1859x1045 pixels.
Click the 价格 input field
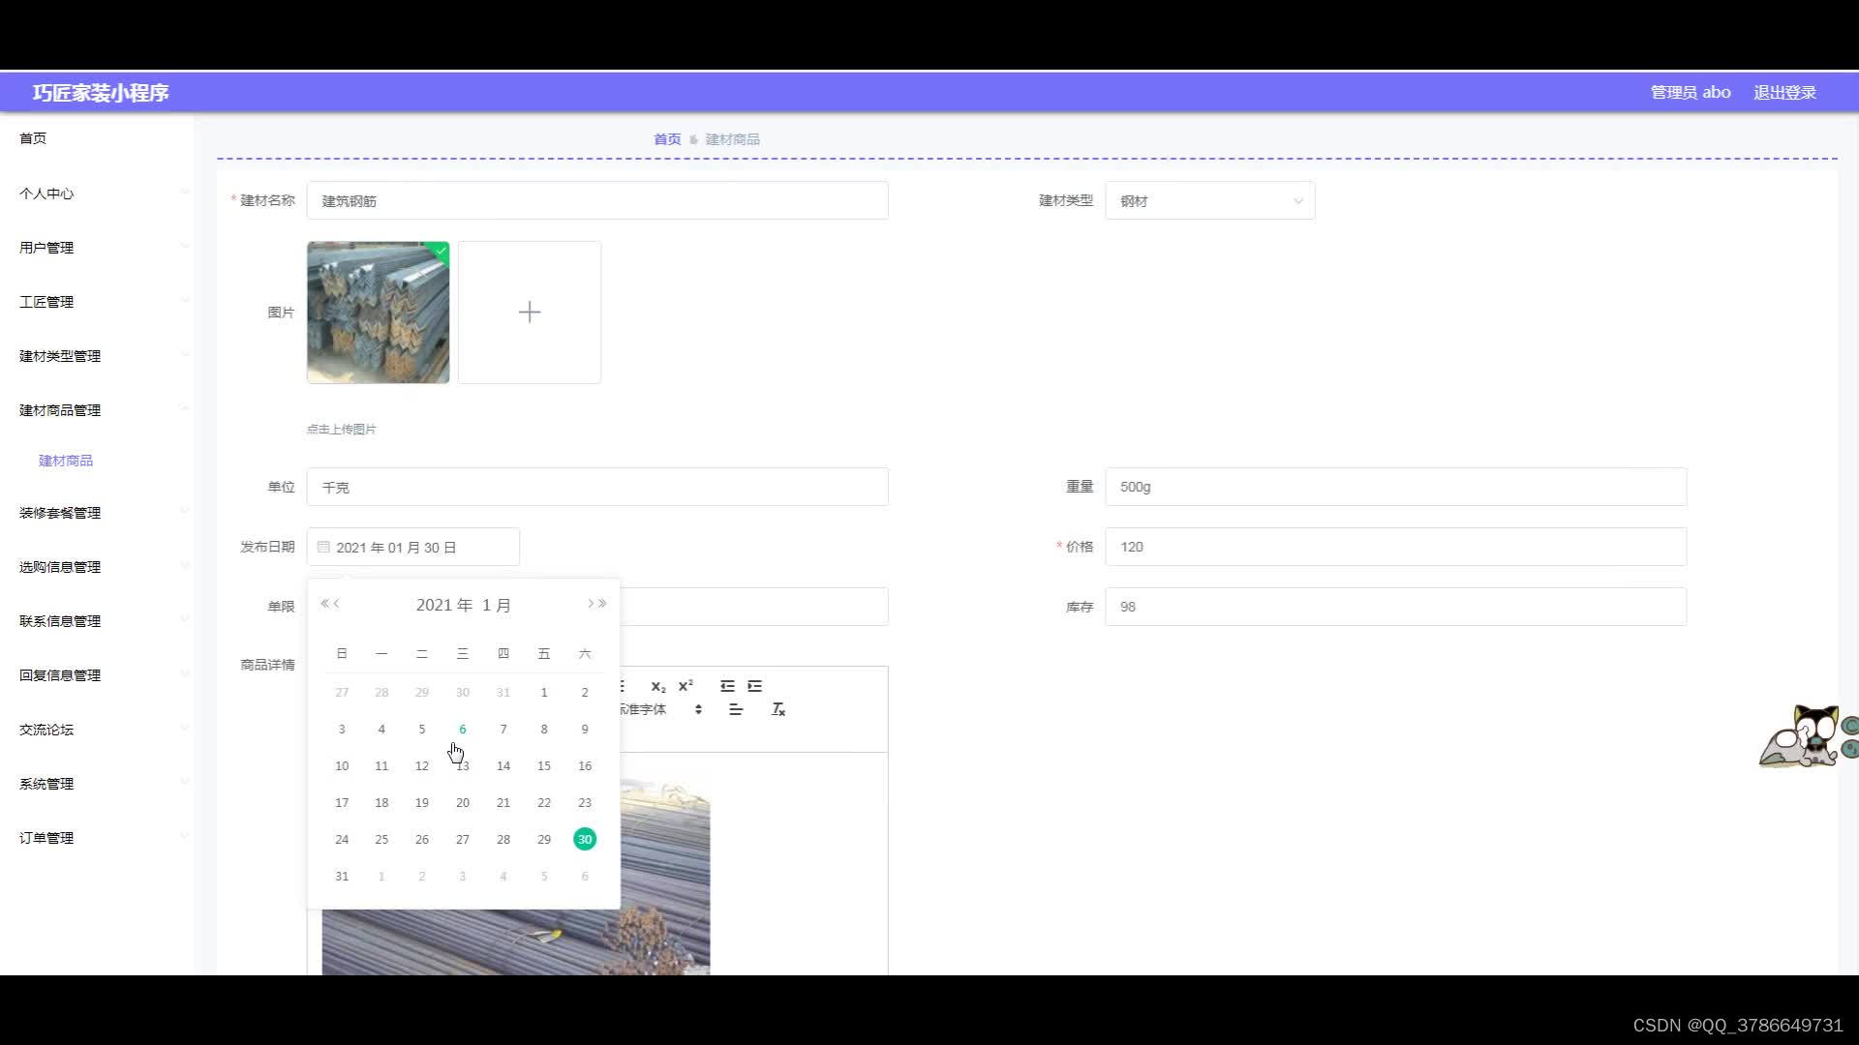(x=1395, y=547)
